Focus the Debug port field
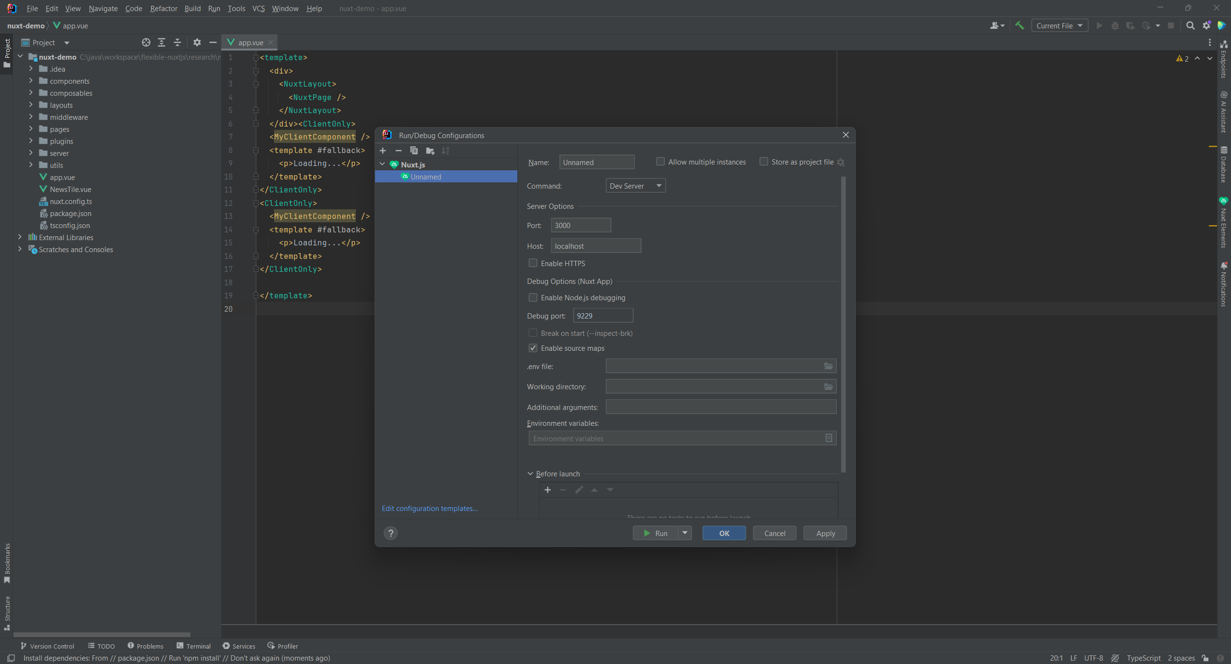1231x664 pixels. pyautogui.click(x=603, y=316)
